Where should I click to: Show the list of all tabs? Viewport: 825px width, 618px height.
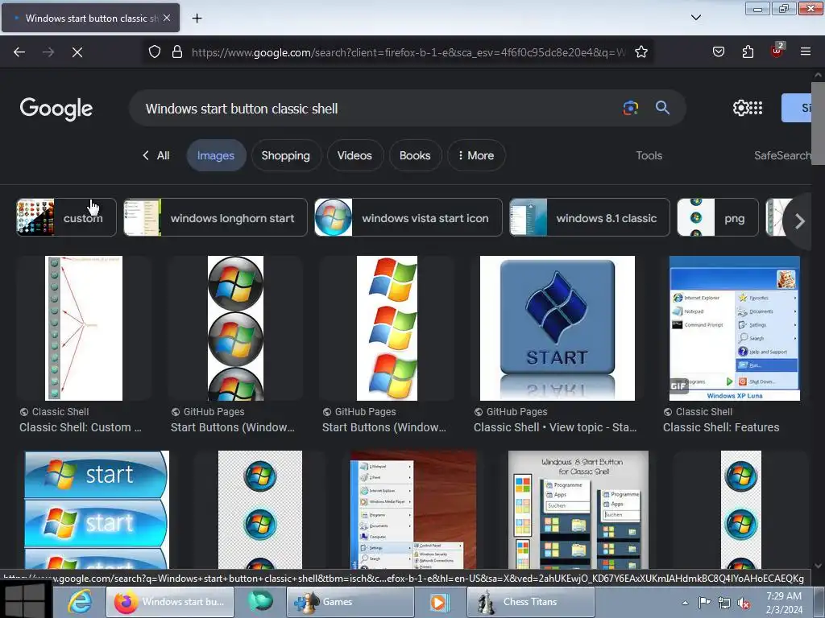[x=695, y=18]
